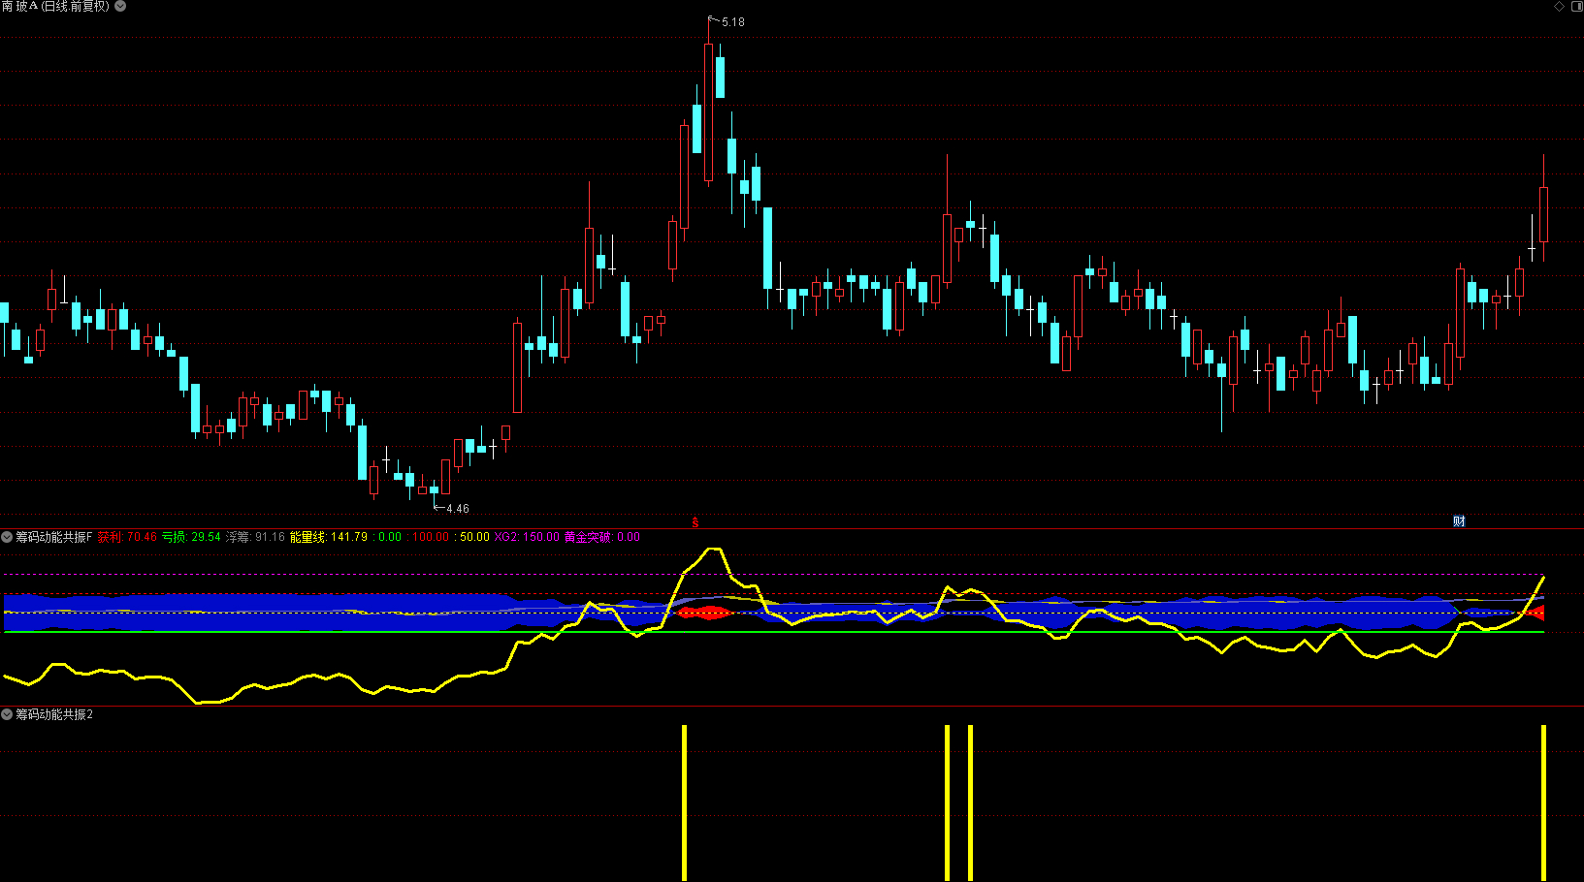Click the blue 财 marker on timeline
This screenshot has height=882, width=1584.
1459,521
